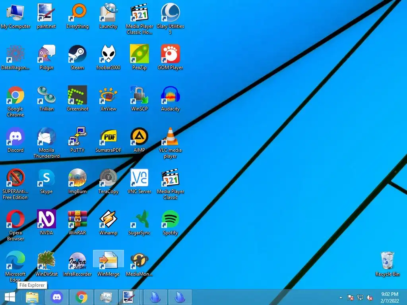Click the network status tray icon
407x305 pixels.
(x=360, y=297)
